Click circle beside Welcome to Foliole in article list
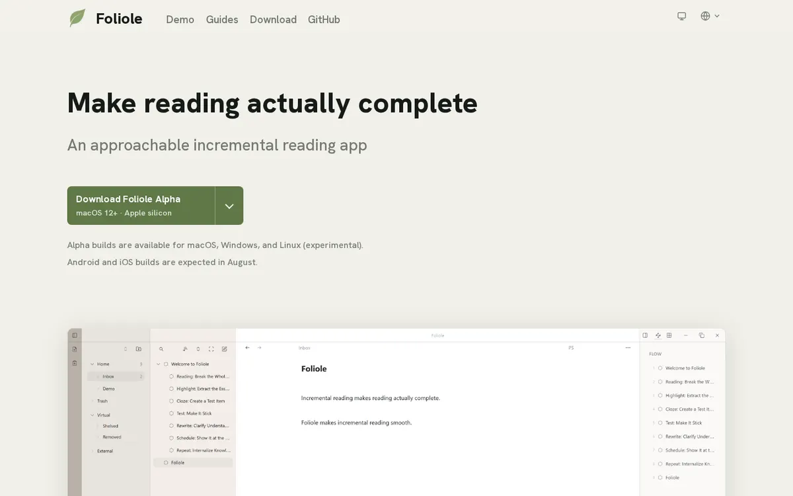793x496 pixels. coord(166,364)
